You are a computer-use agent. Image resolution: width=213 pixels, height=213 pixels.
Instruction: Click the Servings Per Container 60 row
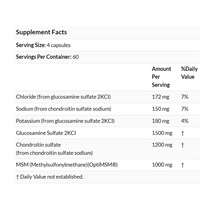(x=47, y=57)
